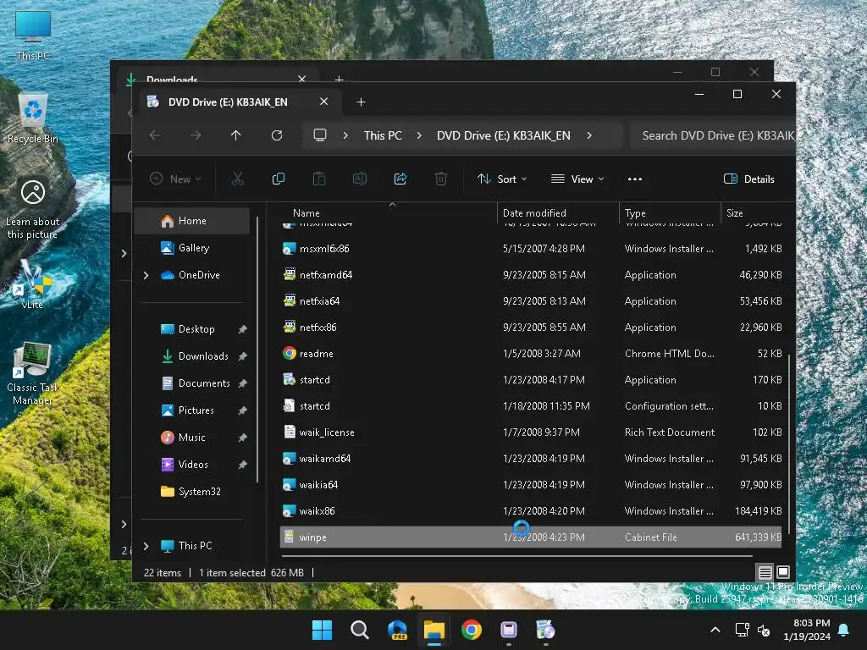Click the PC monitor icon in address bar
Screen dimensions: 867x650
coord(319,135)
